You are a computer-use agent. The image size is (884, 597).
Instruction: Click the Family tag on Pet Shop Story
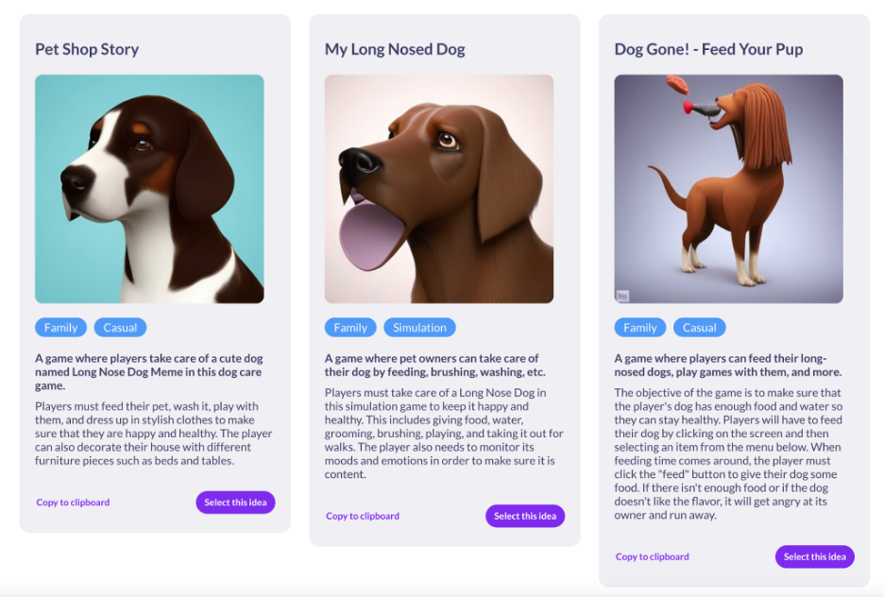click(x=60, y=328)
